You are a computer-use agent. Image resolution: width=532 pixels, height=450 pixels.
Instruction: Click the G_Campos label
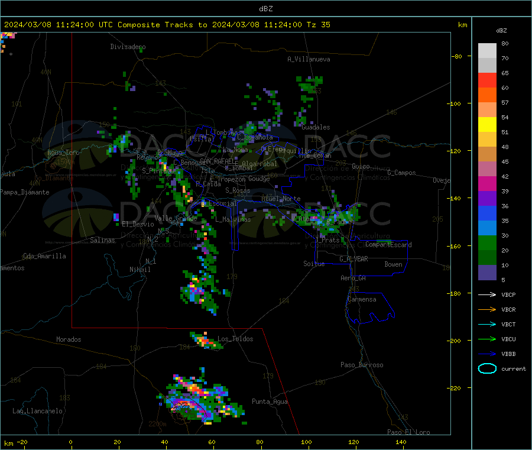[401, 173]
